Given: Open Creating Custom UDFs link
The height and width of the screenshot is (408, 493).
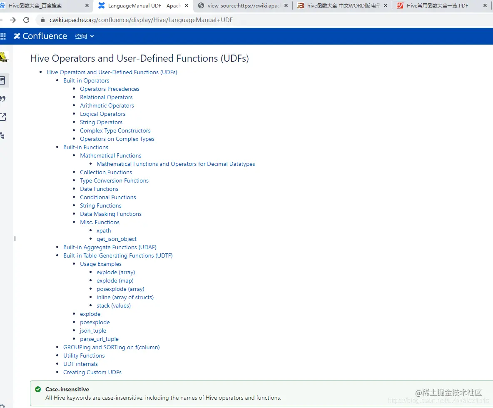Looking at the screenshot, I should click(x=92, y=373).
